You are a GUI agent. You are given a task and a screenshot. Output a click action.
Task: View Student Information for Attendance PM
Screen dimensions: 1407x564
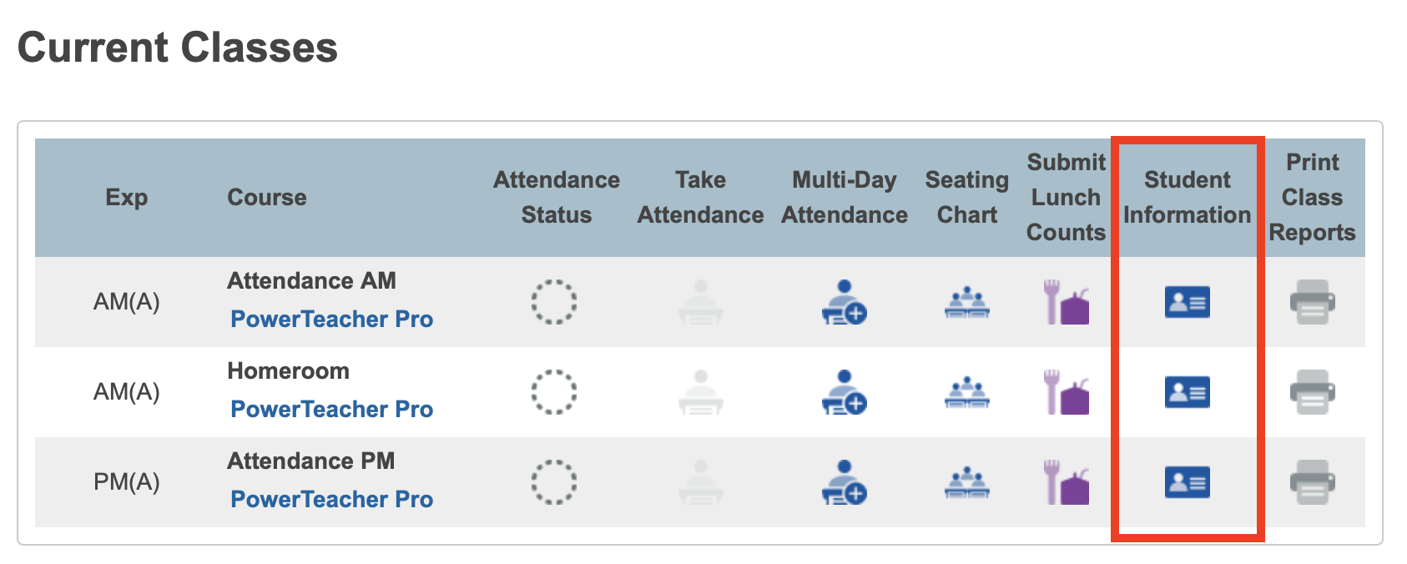1186,483
